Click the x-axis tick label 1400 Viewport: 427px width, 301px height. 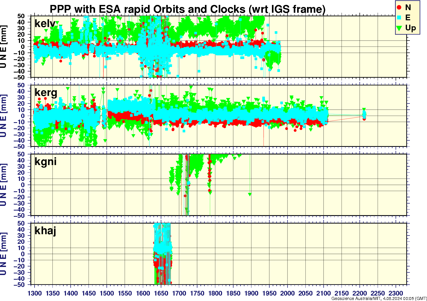(x=71, y=293)
